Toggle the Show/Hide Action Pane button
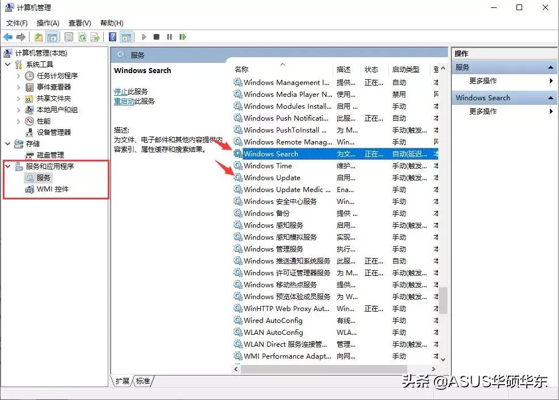The height and width of the screenshot is (400, 559). [x=126, y=37]
